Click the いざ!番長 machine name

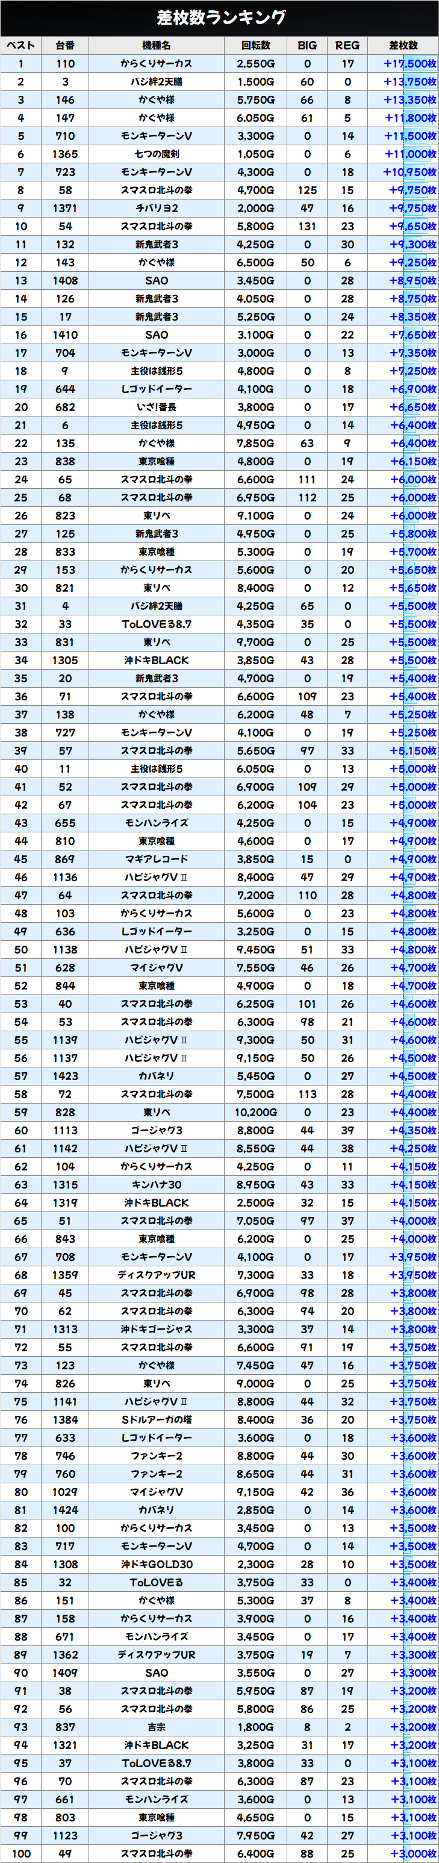(x=156, y=407)
